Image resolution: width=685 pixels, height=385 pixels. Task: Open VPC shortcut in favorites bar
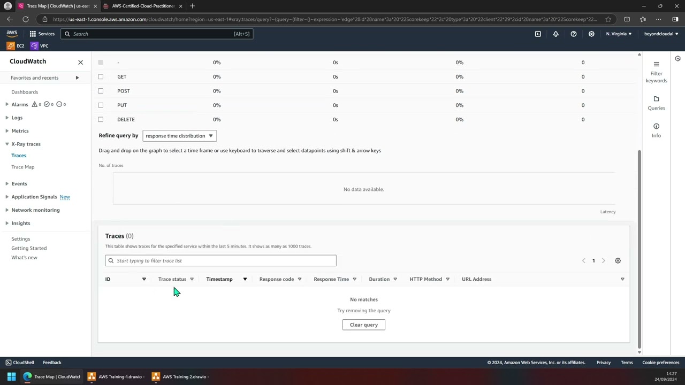point(40,46)
